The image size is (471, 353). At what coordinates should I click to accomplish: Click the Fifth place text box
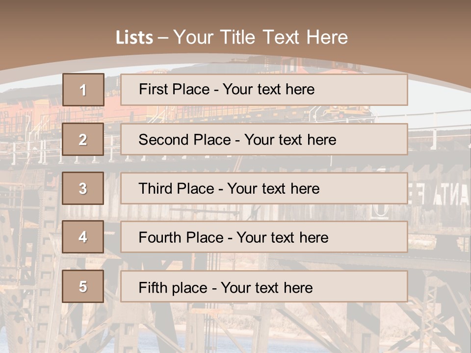coord(263,287)
